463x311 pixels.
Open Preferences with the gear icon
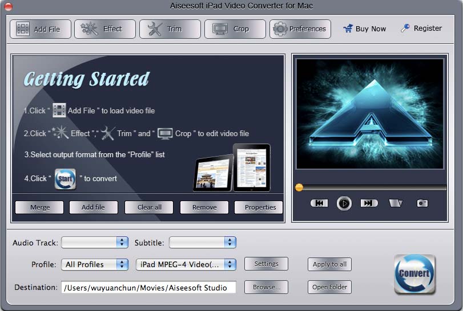coord(300,29)
